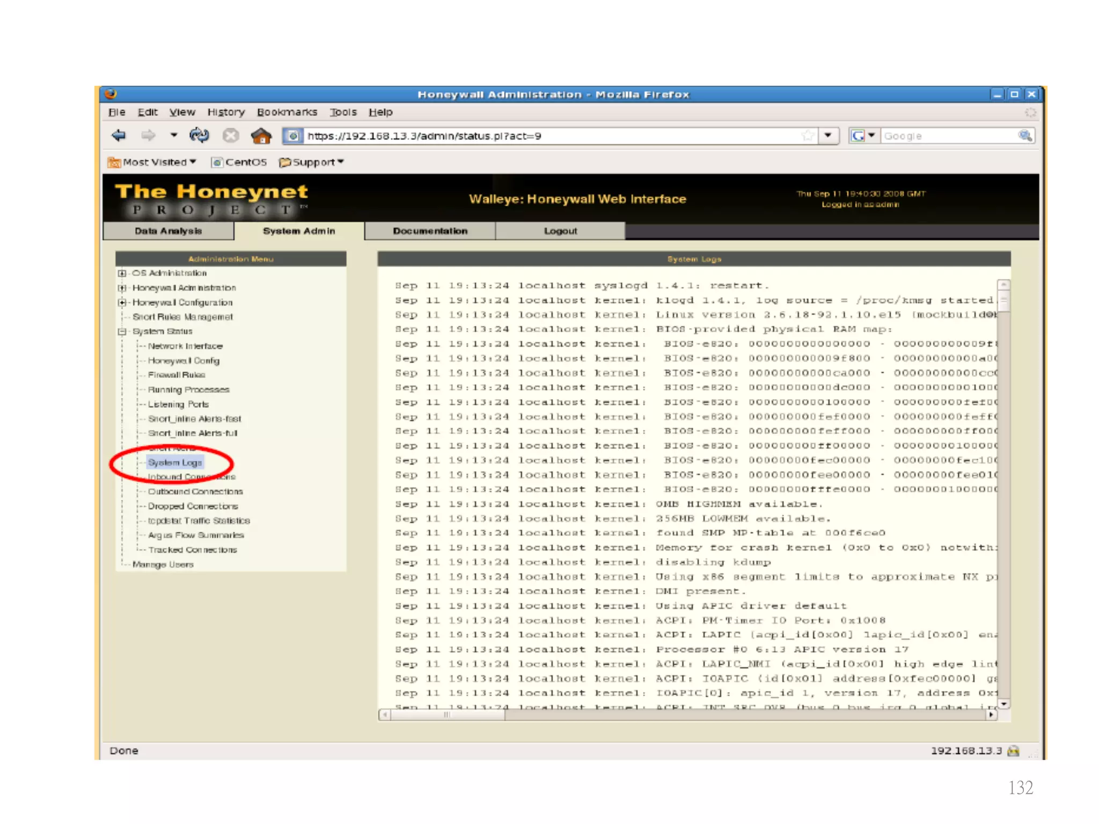Expand the OS Administration tree node
The height and width of the screenshot is (824, 1099).
click(122, 273)
